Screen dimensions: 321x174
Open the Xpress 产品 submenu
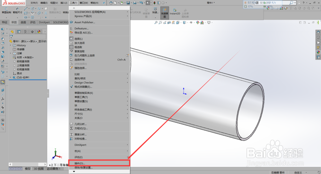(99, 16)
